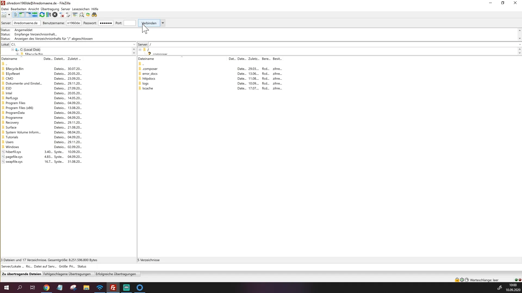Toggle synchronized browsing

88,15
